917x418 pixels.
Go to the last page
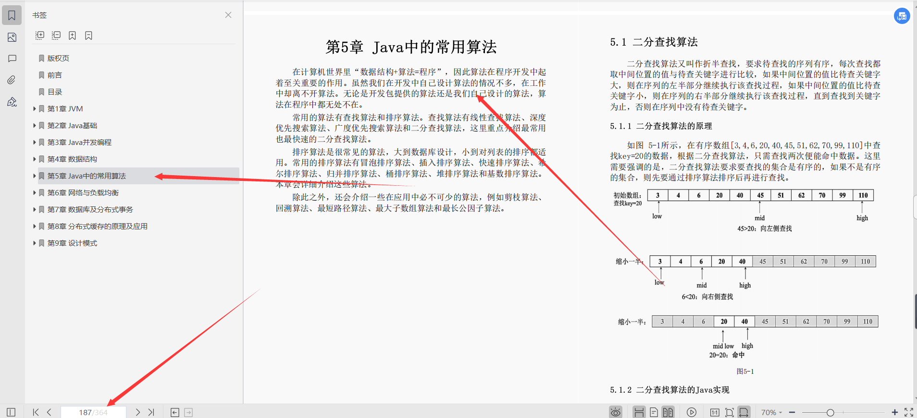coord(151,412)
